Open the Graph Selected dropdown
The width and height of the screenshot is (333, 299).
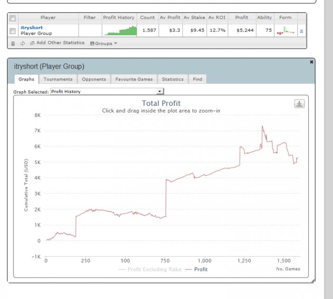[x=107, y=92]
